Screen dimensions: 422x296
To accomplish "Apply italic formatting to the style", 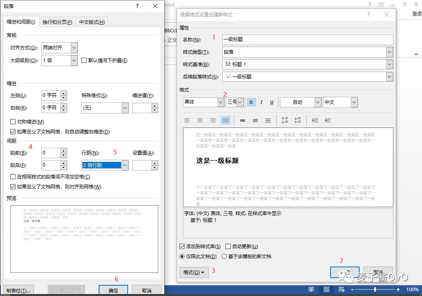I will (261, 102).
